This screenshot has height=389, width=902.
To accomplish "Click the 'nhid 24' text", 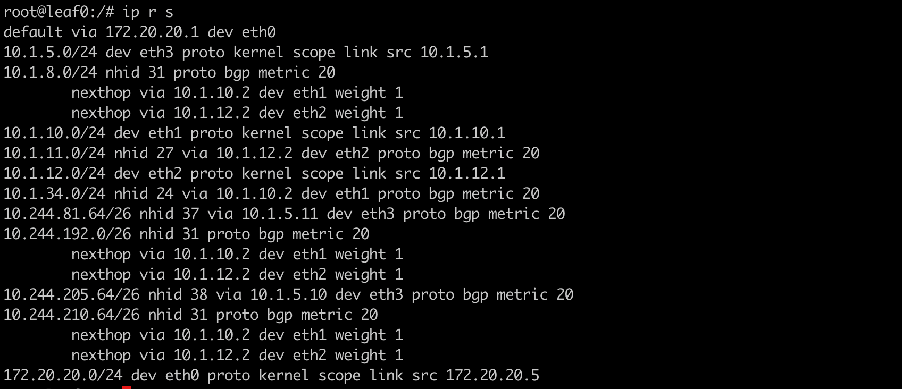I will tap(144, 194).
